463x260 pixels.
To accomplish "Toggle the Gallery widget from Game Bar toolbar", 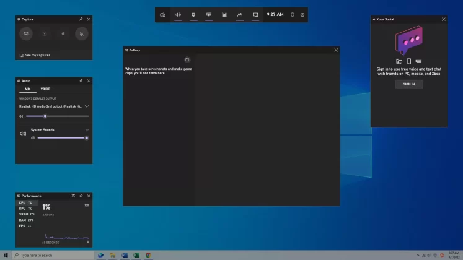I will [255, 15].
